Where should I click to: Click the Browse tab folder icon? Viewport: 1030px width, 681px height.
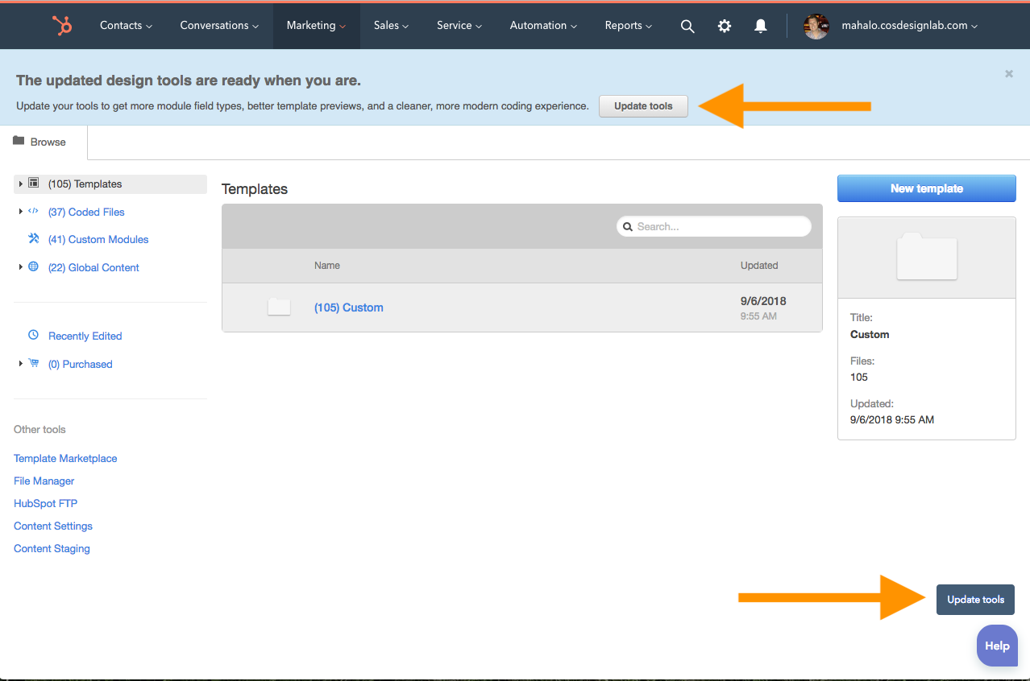tap(19, 141)
